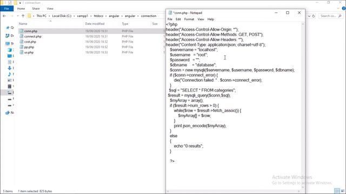Navigate to Local Disk (C:) breadcrumb

[62, 16]
